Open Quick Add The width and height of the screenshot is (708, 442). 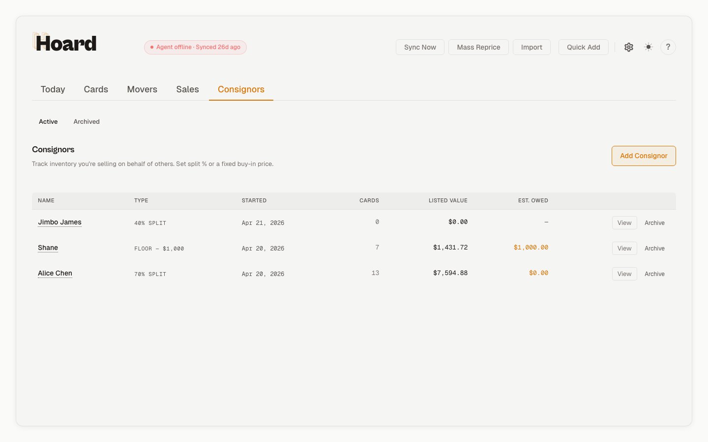click(583, 47)
